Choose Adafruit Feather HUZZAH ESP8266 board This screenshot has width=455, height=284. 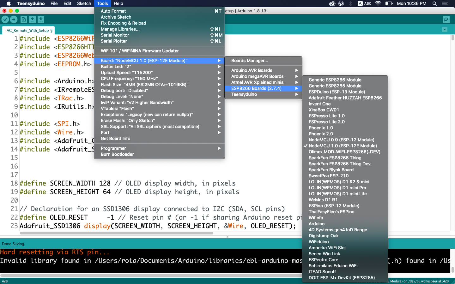pos(345,98)
